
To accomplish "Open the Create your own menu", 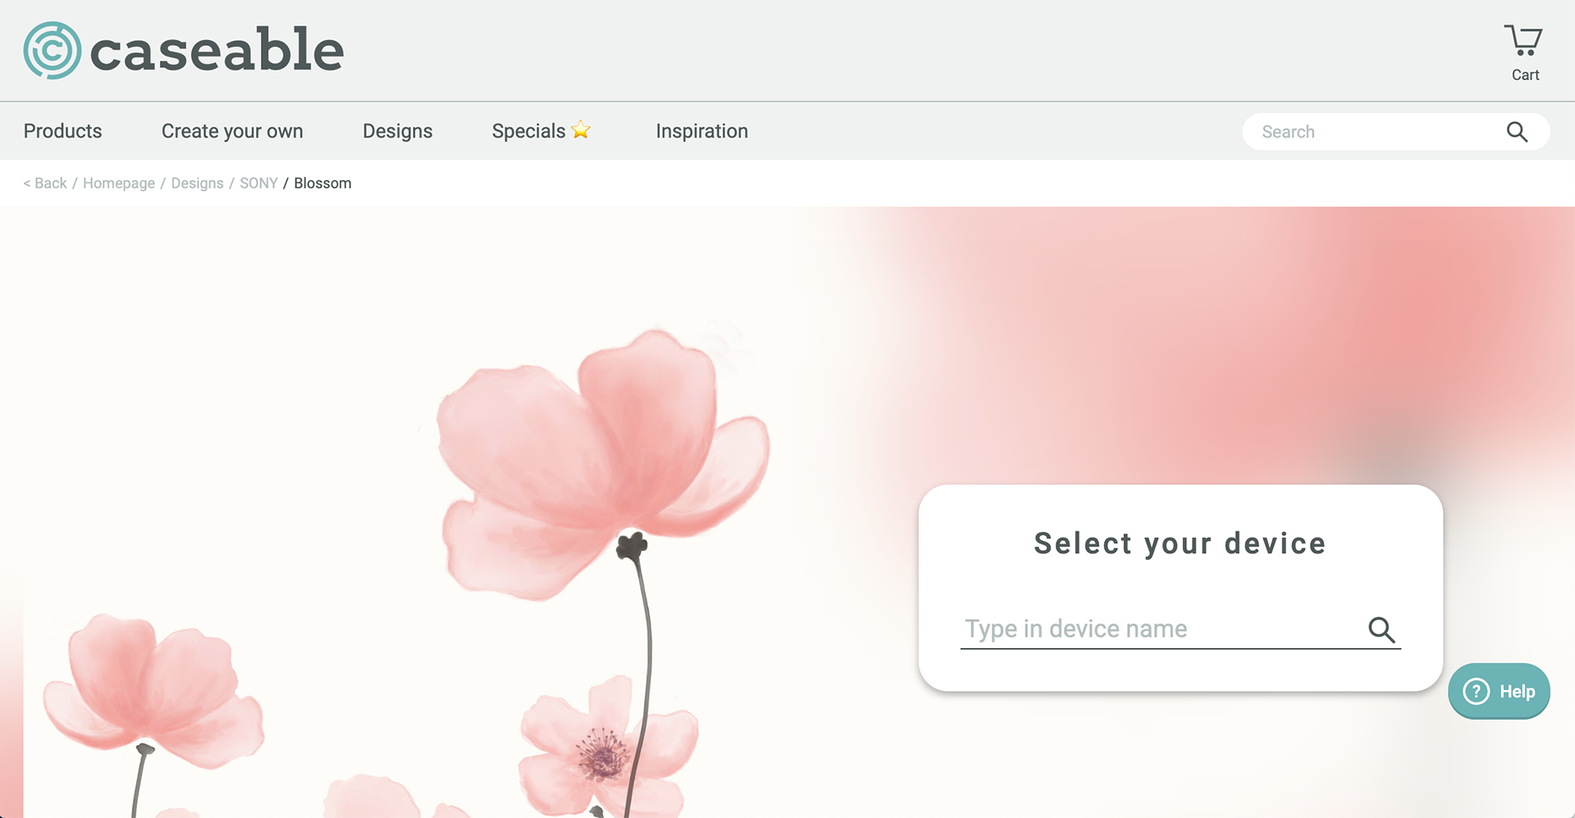I will tap(232, 131).
